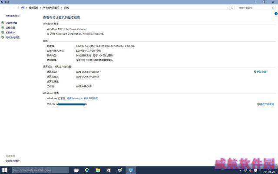This screenshot has height=174, width=278.
Task: Open the address bar history dropdown
Action: pos(228,8)
